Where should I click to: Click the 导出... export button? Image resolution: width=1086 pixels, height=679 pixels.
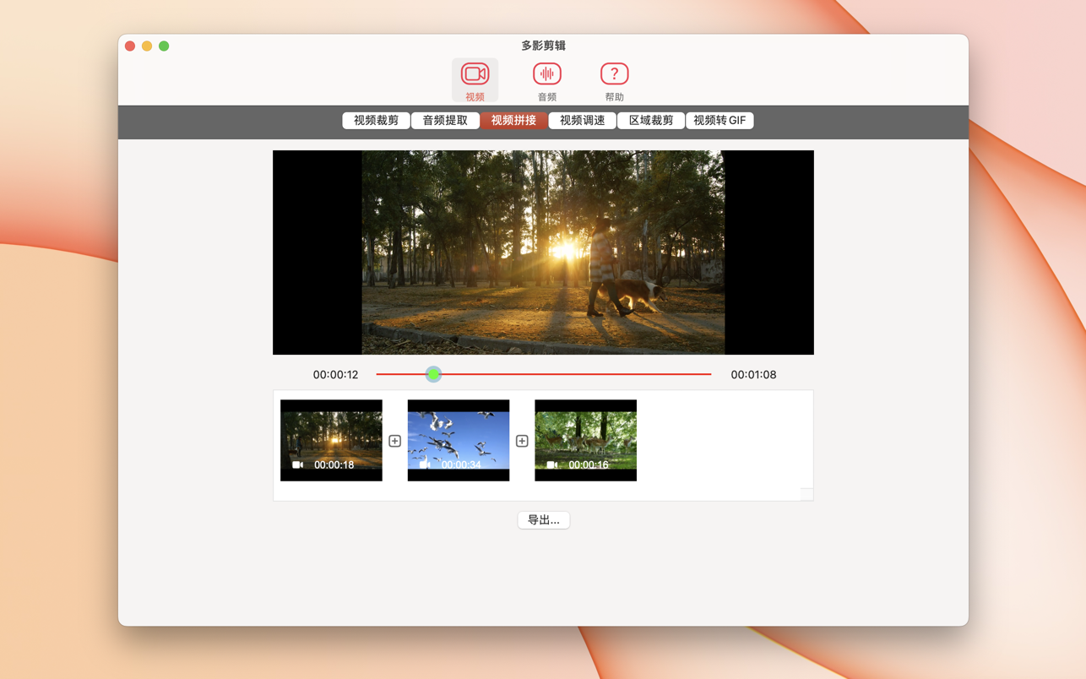point(544,520)
